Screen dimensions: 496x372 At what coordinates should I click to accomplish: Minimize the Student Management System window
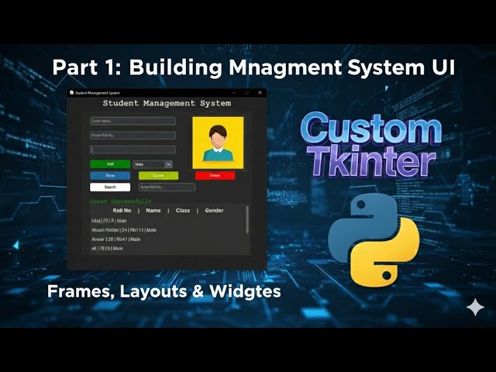(x=234, y=93)
